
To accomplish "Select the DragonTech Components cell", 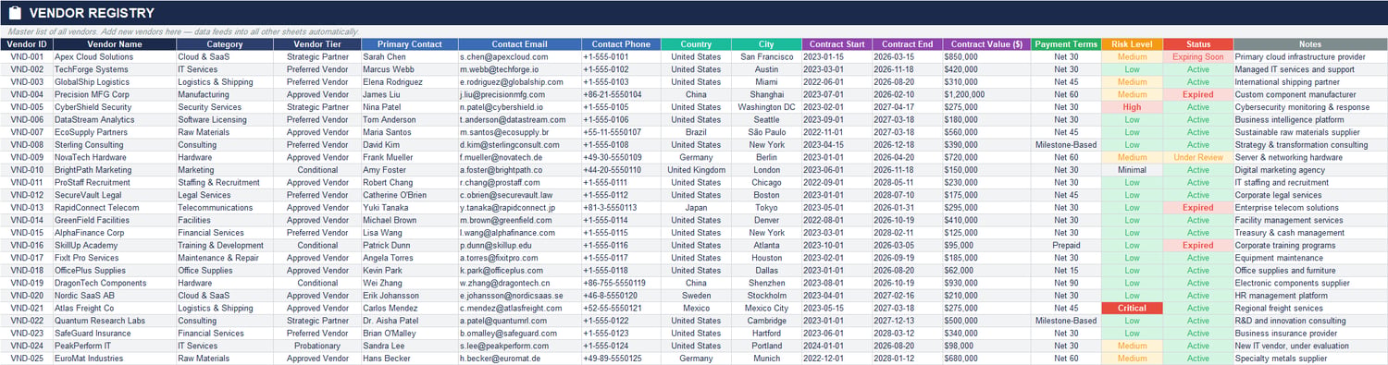I will (x=115, y=283).
